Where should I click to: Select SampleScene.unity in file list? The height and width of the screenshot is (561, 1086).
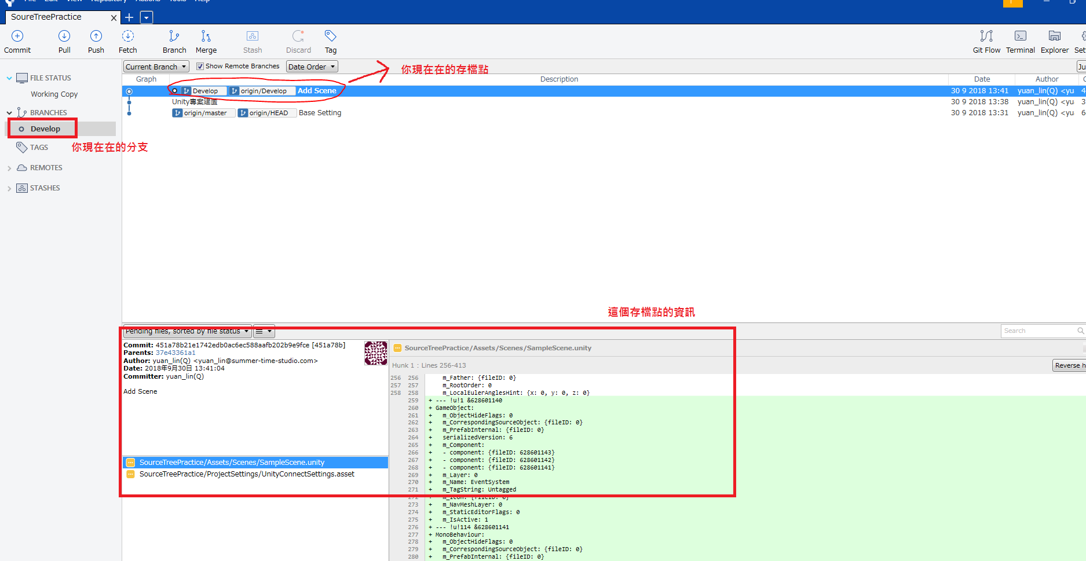[x=255, y=463]
